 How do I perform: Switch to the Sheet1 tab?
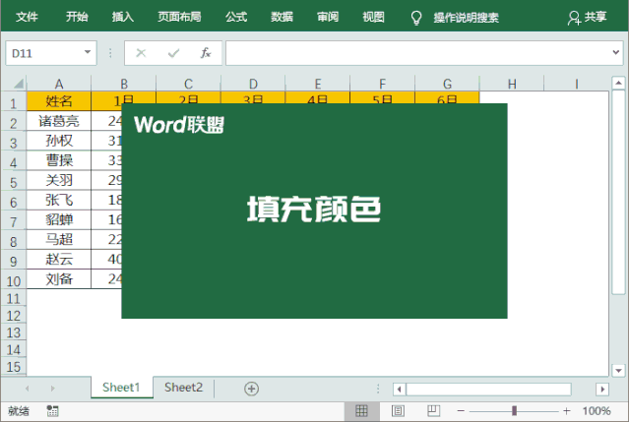pyautogui.click(x=121, y=388)
